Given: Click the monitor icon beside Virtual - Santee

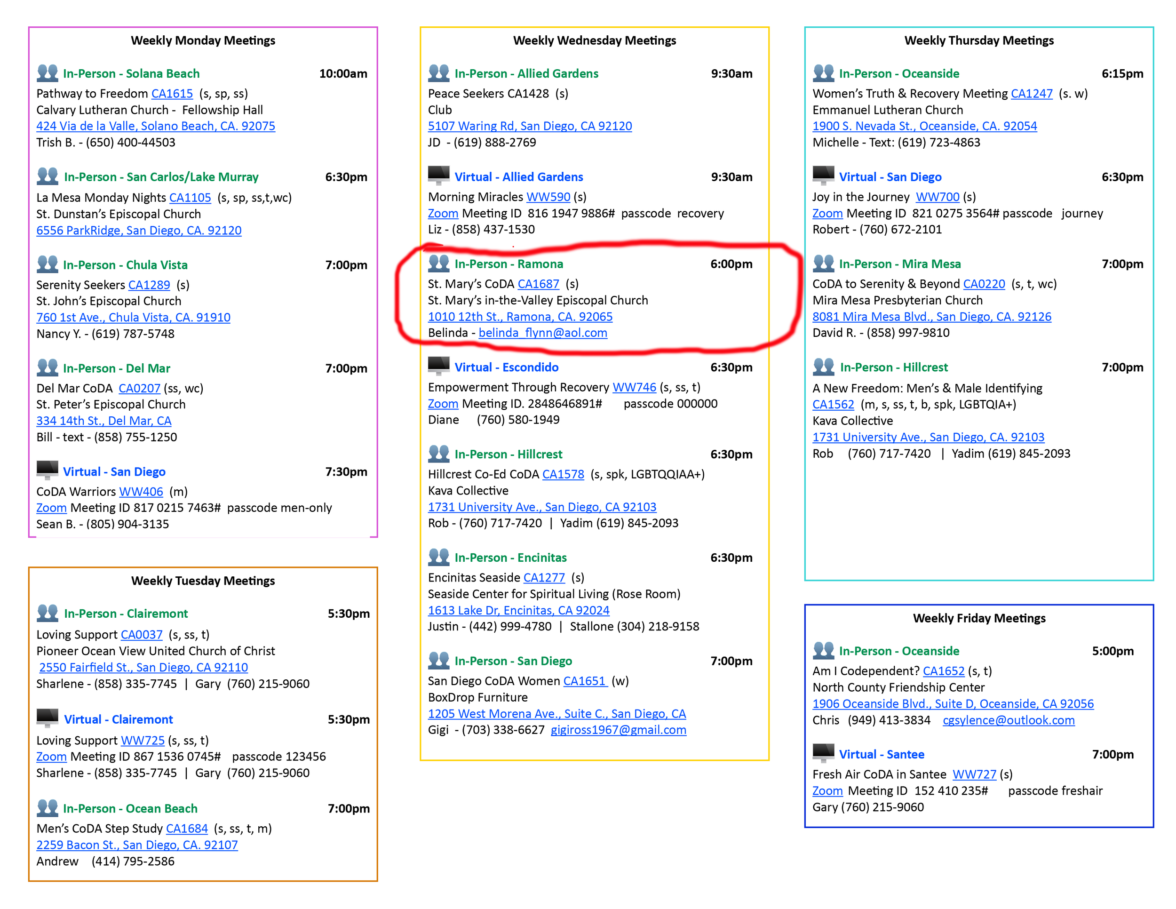Looking at the screenshot, I should coord(823,752).
